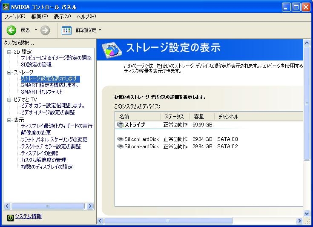Click the green back arrow button
313x227 pixels.
click(x=11, y=30)
